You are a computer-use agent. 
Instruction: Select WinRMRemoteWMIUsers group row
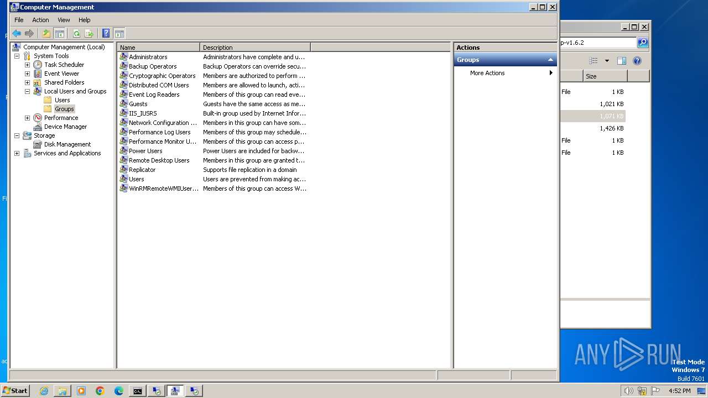213,188
